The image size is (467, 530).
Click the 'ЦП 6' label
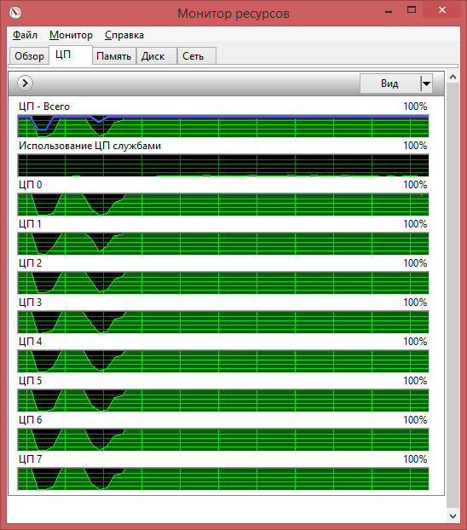(30, 420)
